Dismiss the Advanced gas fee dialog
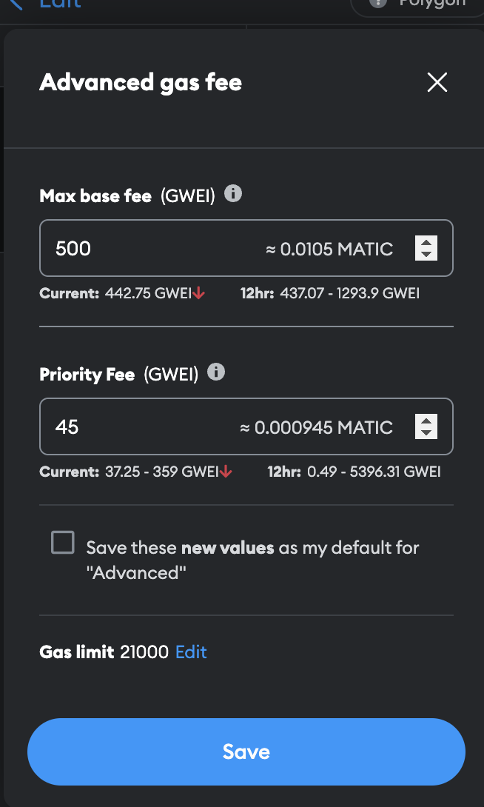This screenshot has width=484, height=807. click(x=437, y=82)
